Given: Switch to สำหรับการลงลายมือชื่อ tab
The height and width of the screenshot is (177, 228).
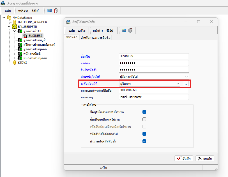Looking at the screenshot, I should coord(96,38).
